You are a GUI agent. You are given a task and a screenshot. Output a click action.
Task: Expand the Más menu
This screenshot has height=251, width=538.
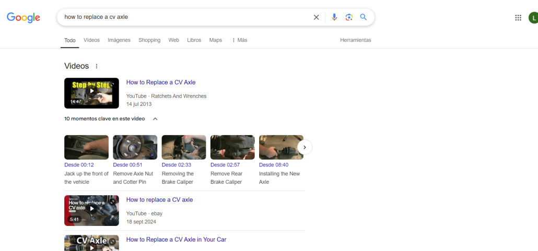coord(240,40)
